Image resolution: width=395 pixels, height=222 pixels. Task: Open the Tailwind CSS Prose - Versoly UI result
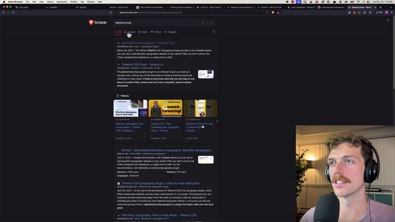143,65
